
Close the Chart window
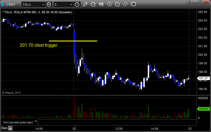[206, 2]
